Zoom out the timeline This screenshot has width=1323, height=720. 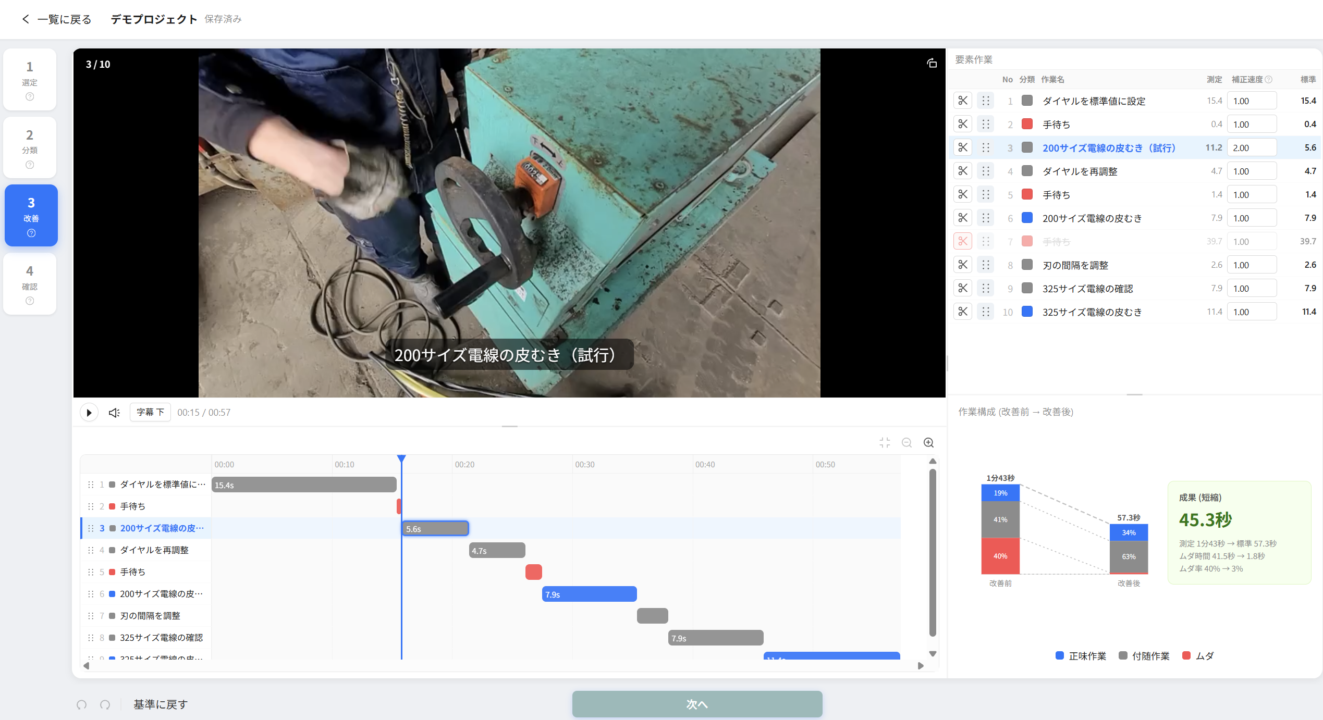pos(907,443)
